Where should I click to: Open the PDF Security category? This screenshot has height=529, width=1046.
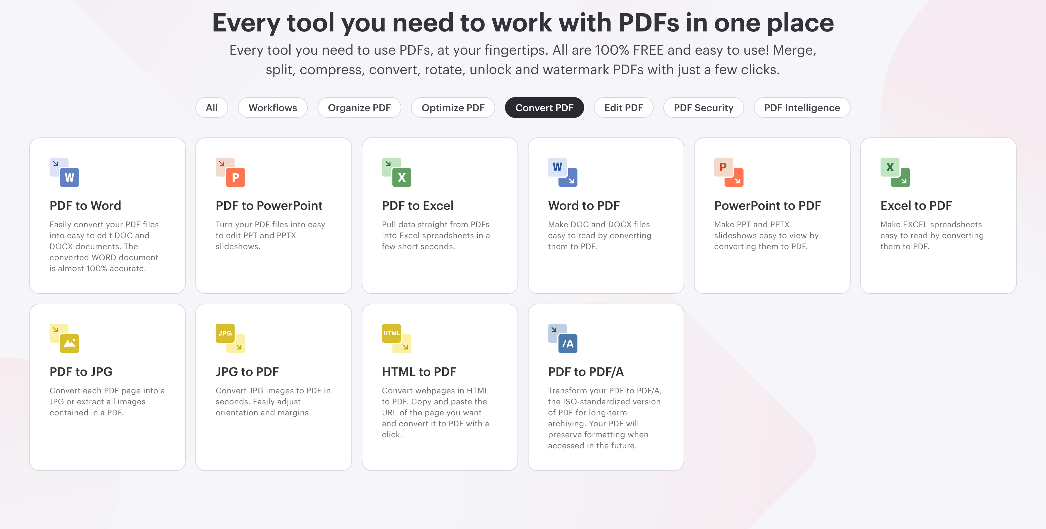pyautogui.click(x=704, y=108)
